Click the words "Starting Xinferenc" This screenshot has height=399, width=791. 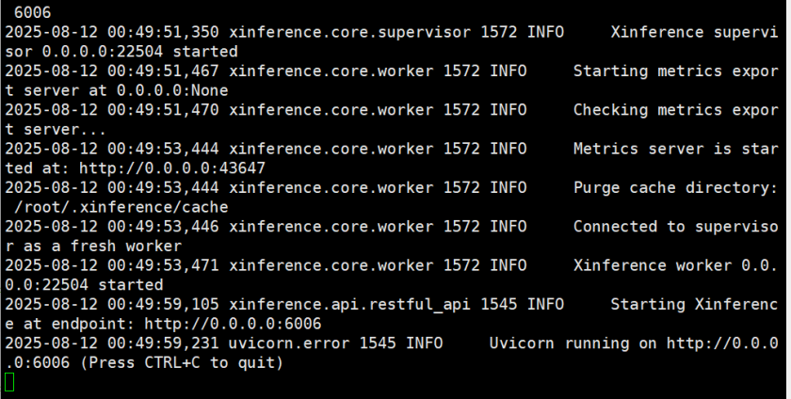pyautogui.click(x=694, y=304)
